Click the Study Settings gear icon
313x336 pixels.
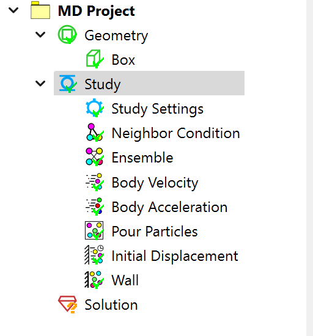click(95, 108)
